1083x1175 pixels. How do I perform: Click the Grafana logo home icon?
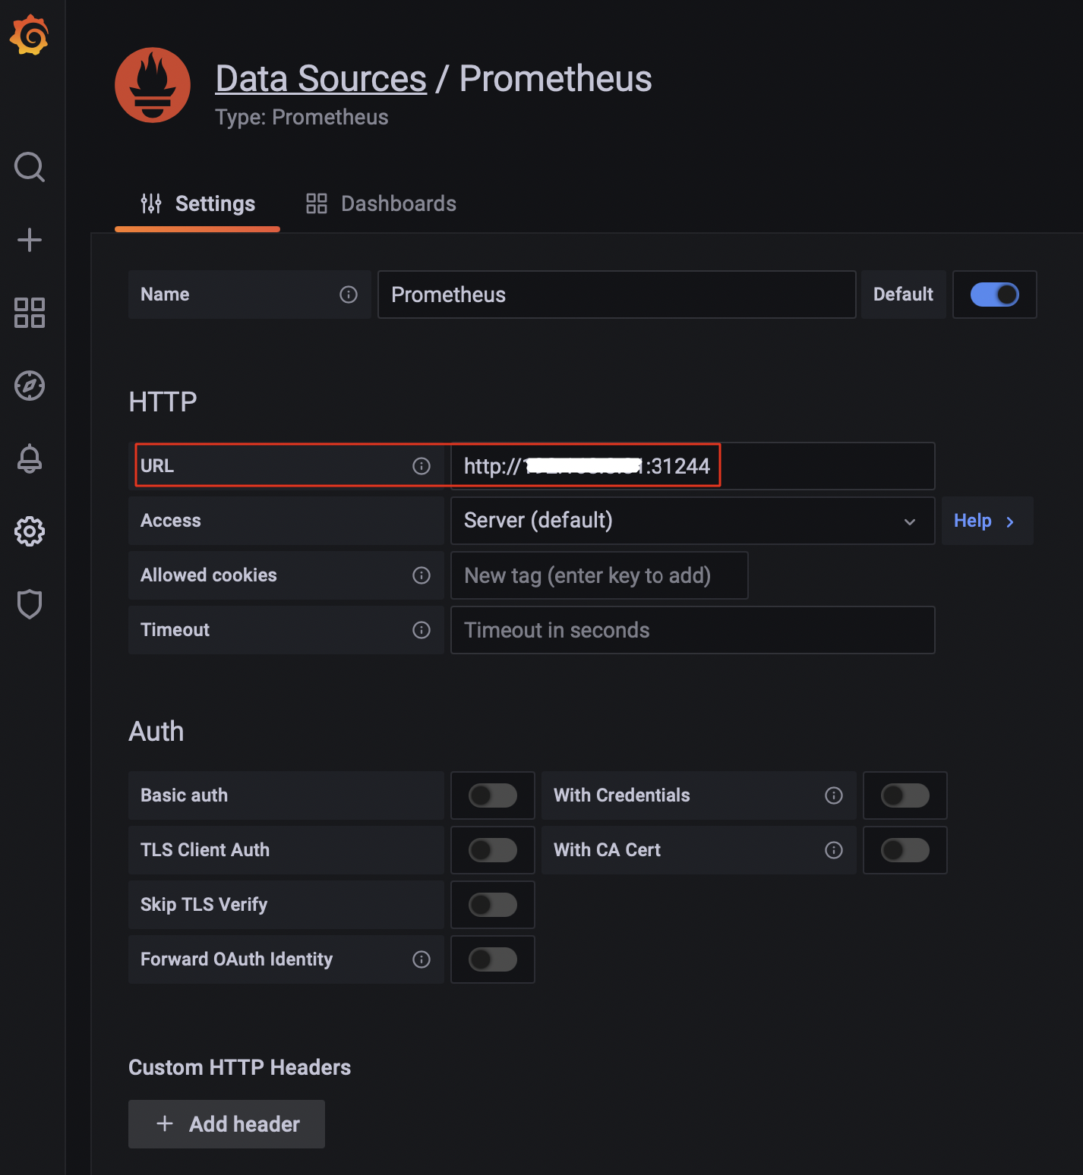click(30, 36)
